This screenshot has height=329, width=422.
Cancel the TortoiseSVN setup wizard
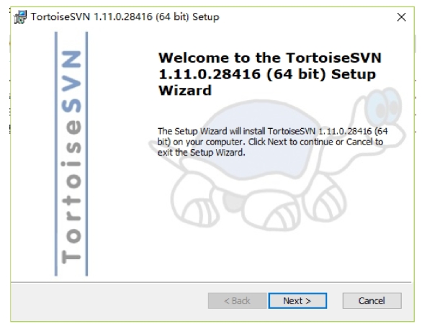point(372,301)
